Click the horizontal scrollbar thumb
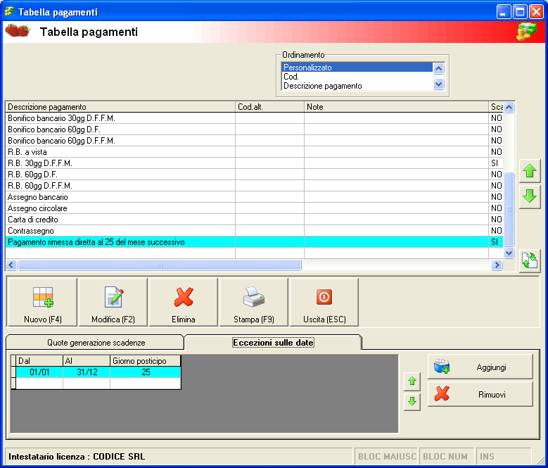548x468 pixels. click(x=160, y=265)
